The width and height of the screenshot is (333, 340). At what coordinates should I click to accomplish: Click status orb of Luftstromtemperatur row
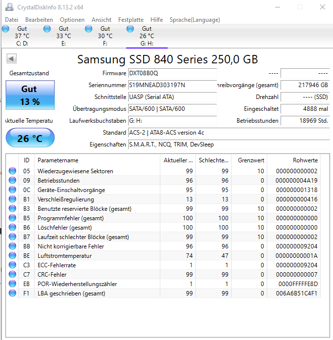pyautogui.click(x=12, y=255)
